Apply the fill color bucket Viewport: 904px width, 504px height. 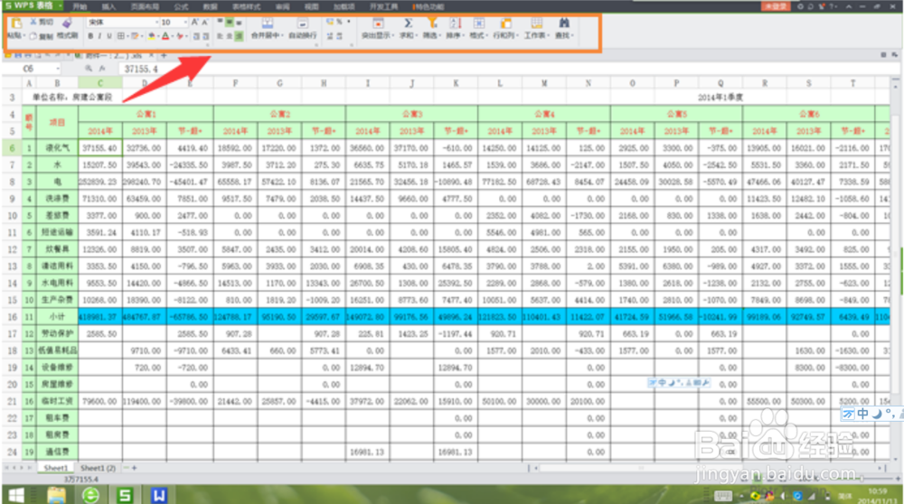152,36
